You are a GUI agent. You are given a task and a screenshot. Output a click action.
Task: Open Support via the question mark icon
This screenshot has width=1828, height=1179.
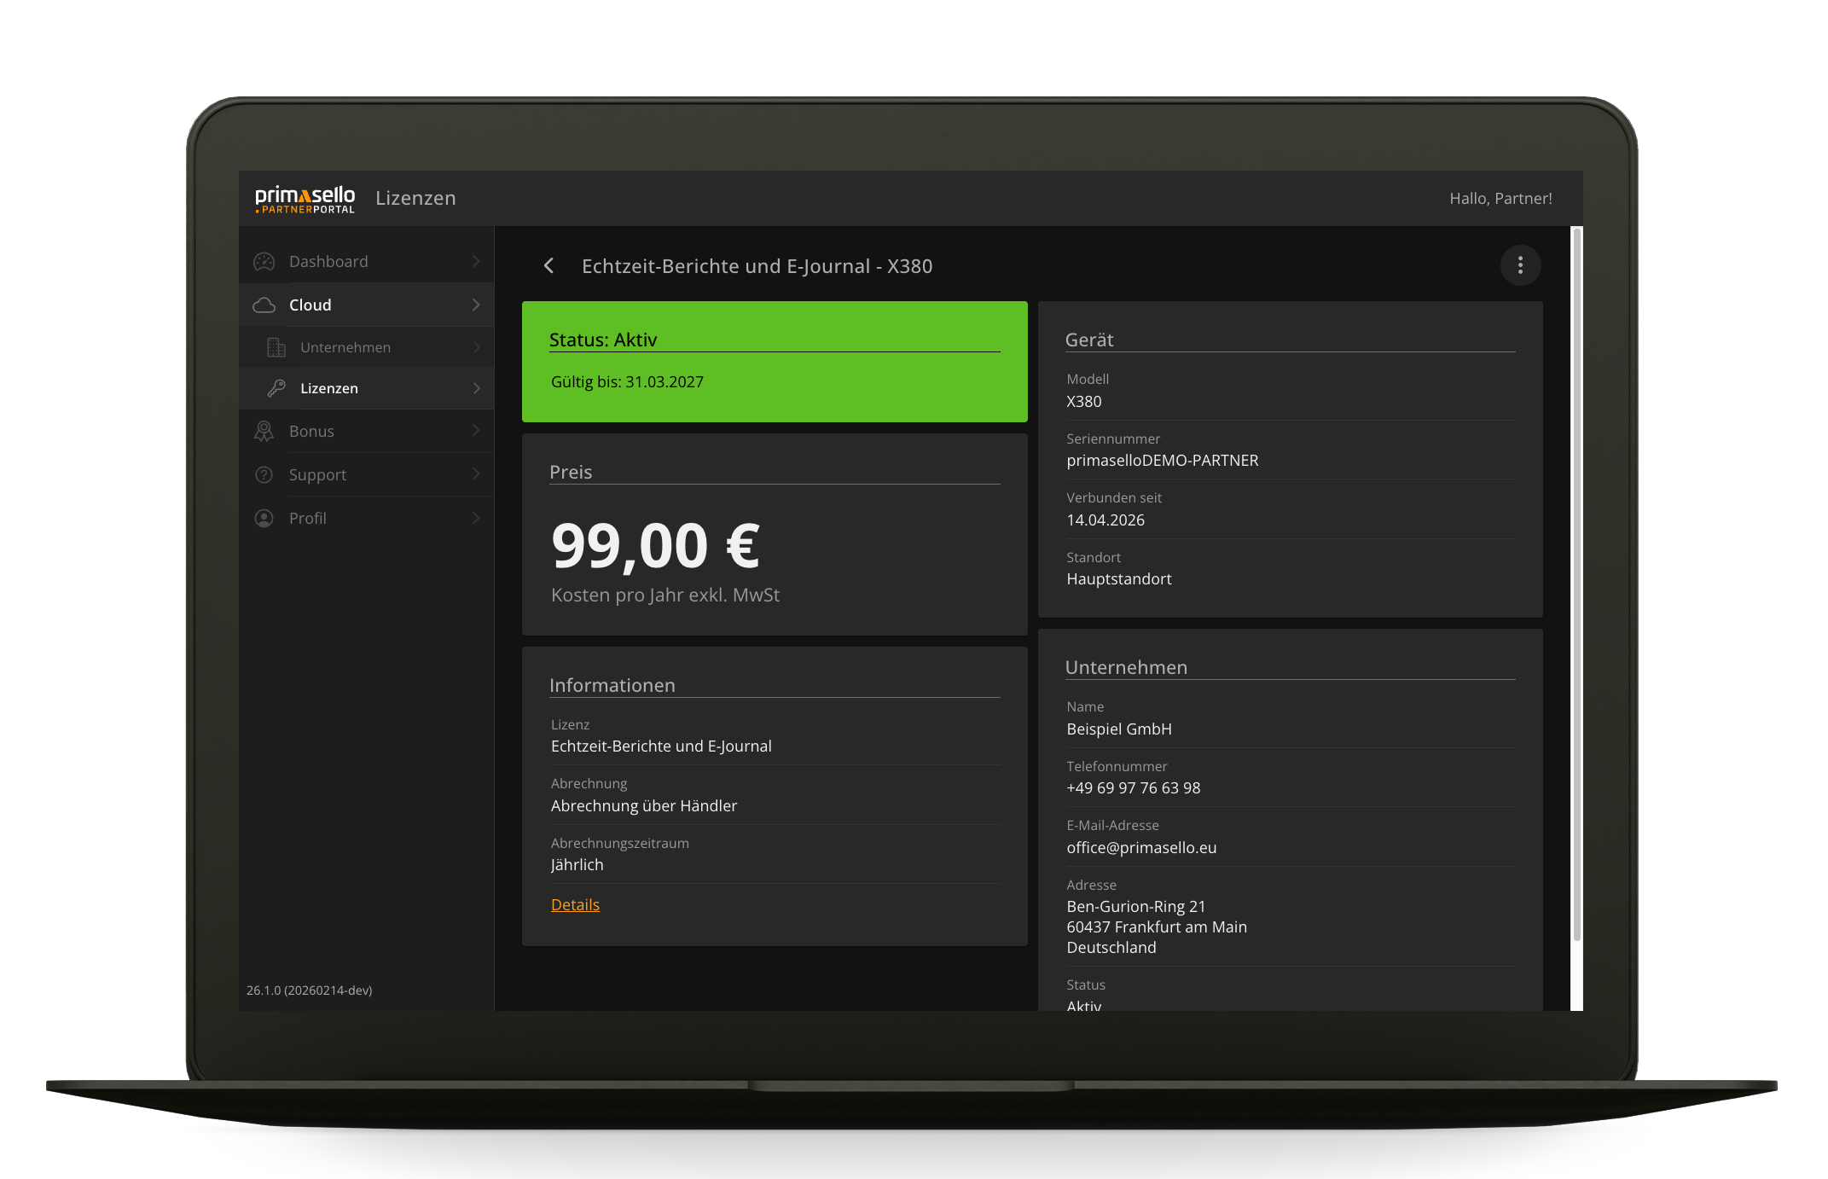[264, 474]
